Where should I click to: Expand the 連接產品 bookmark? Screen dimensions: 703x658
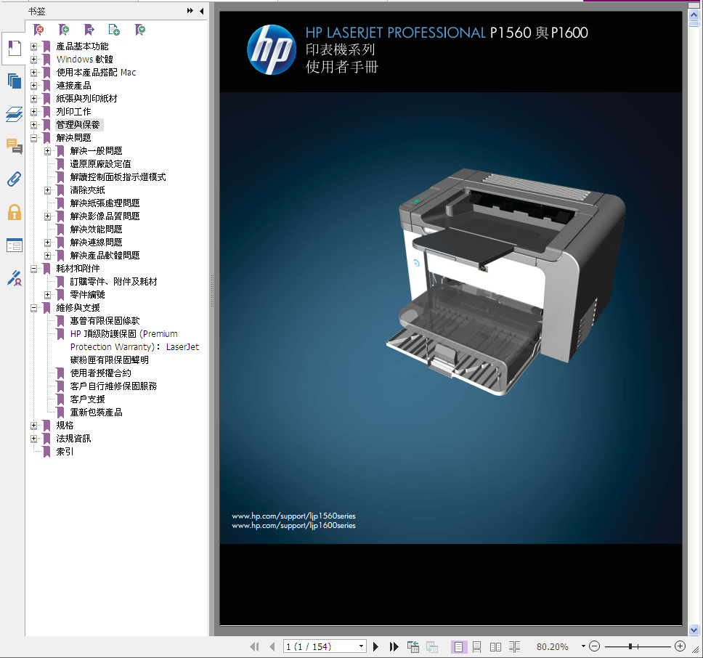[x=33, y=85]
